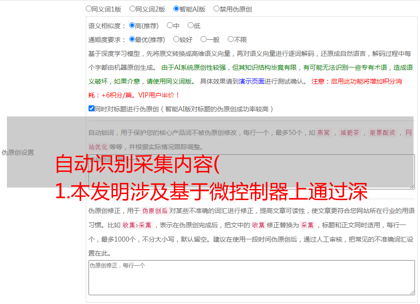Open the 演示页面 link
The image size is (420, 304).
pyautogui.click(x=251, y=81)
